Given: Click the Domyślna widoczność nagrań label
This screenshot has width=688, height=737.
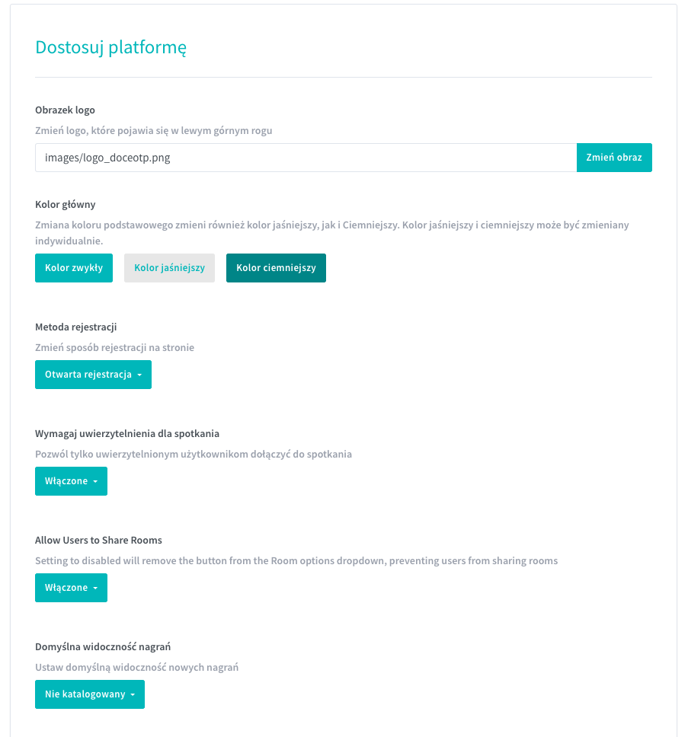Looking at the screenshot, I should 103,646.
